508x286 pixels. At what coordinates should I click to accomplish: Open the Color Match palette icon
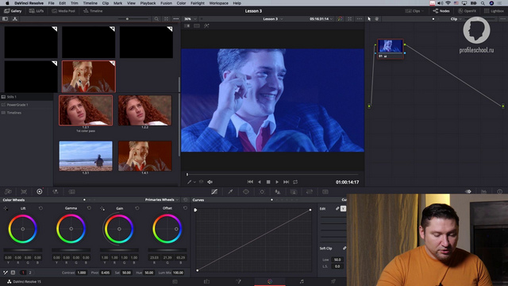click(24, 191)
